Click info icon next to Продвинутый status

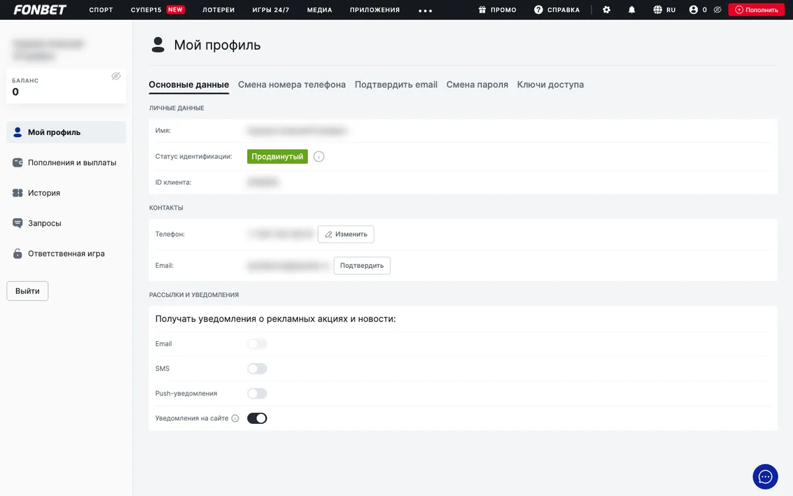(x=319, y=157)
